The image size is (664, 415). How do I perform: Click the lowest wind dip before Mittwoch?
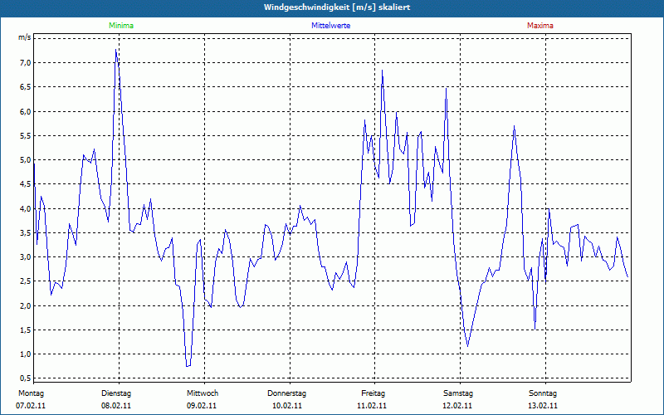coord(188,365)
